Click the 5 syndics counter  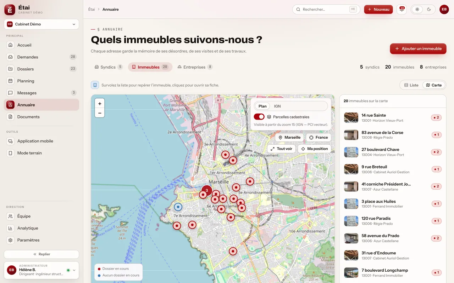370,67
